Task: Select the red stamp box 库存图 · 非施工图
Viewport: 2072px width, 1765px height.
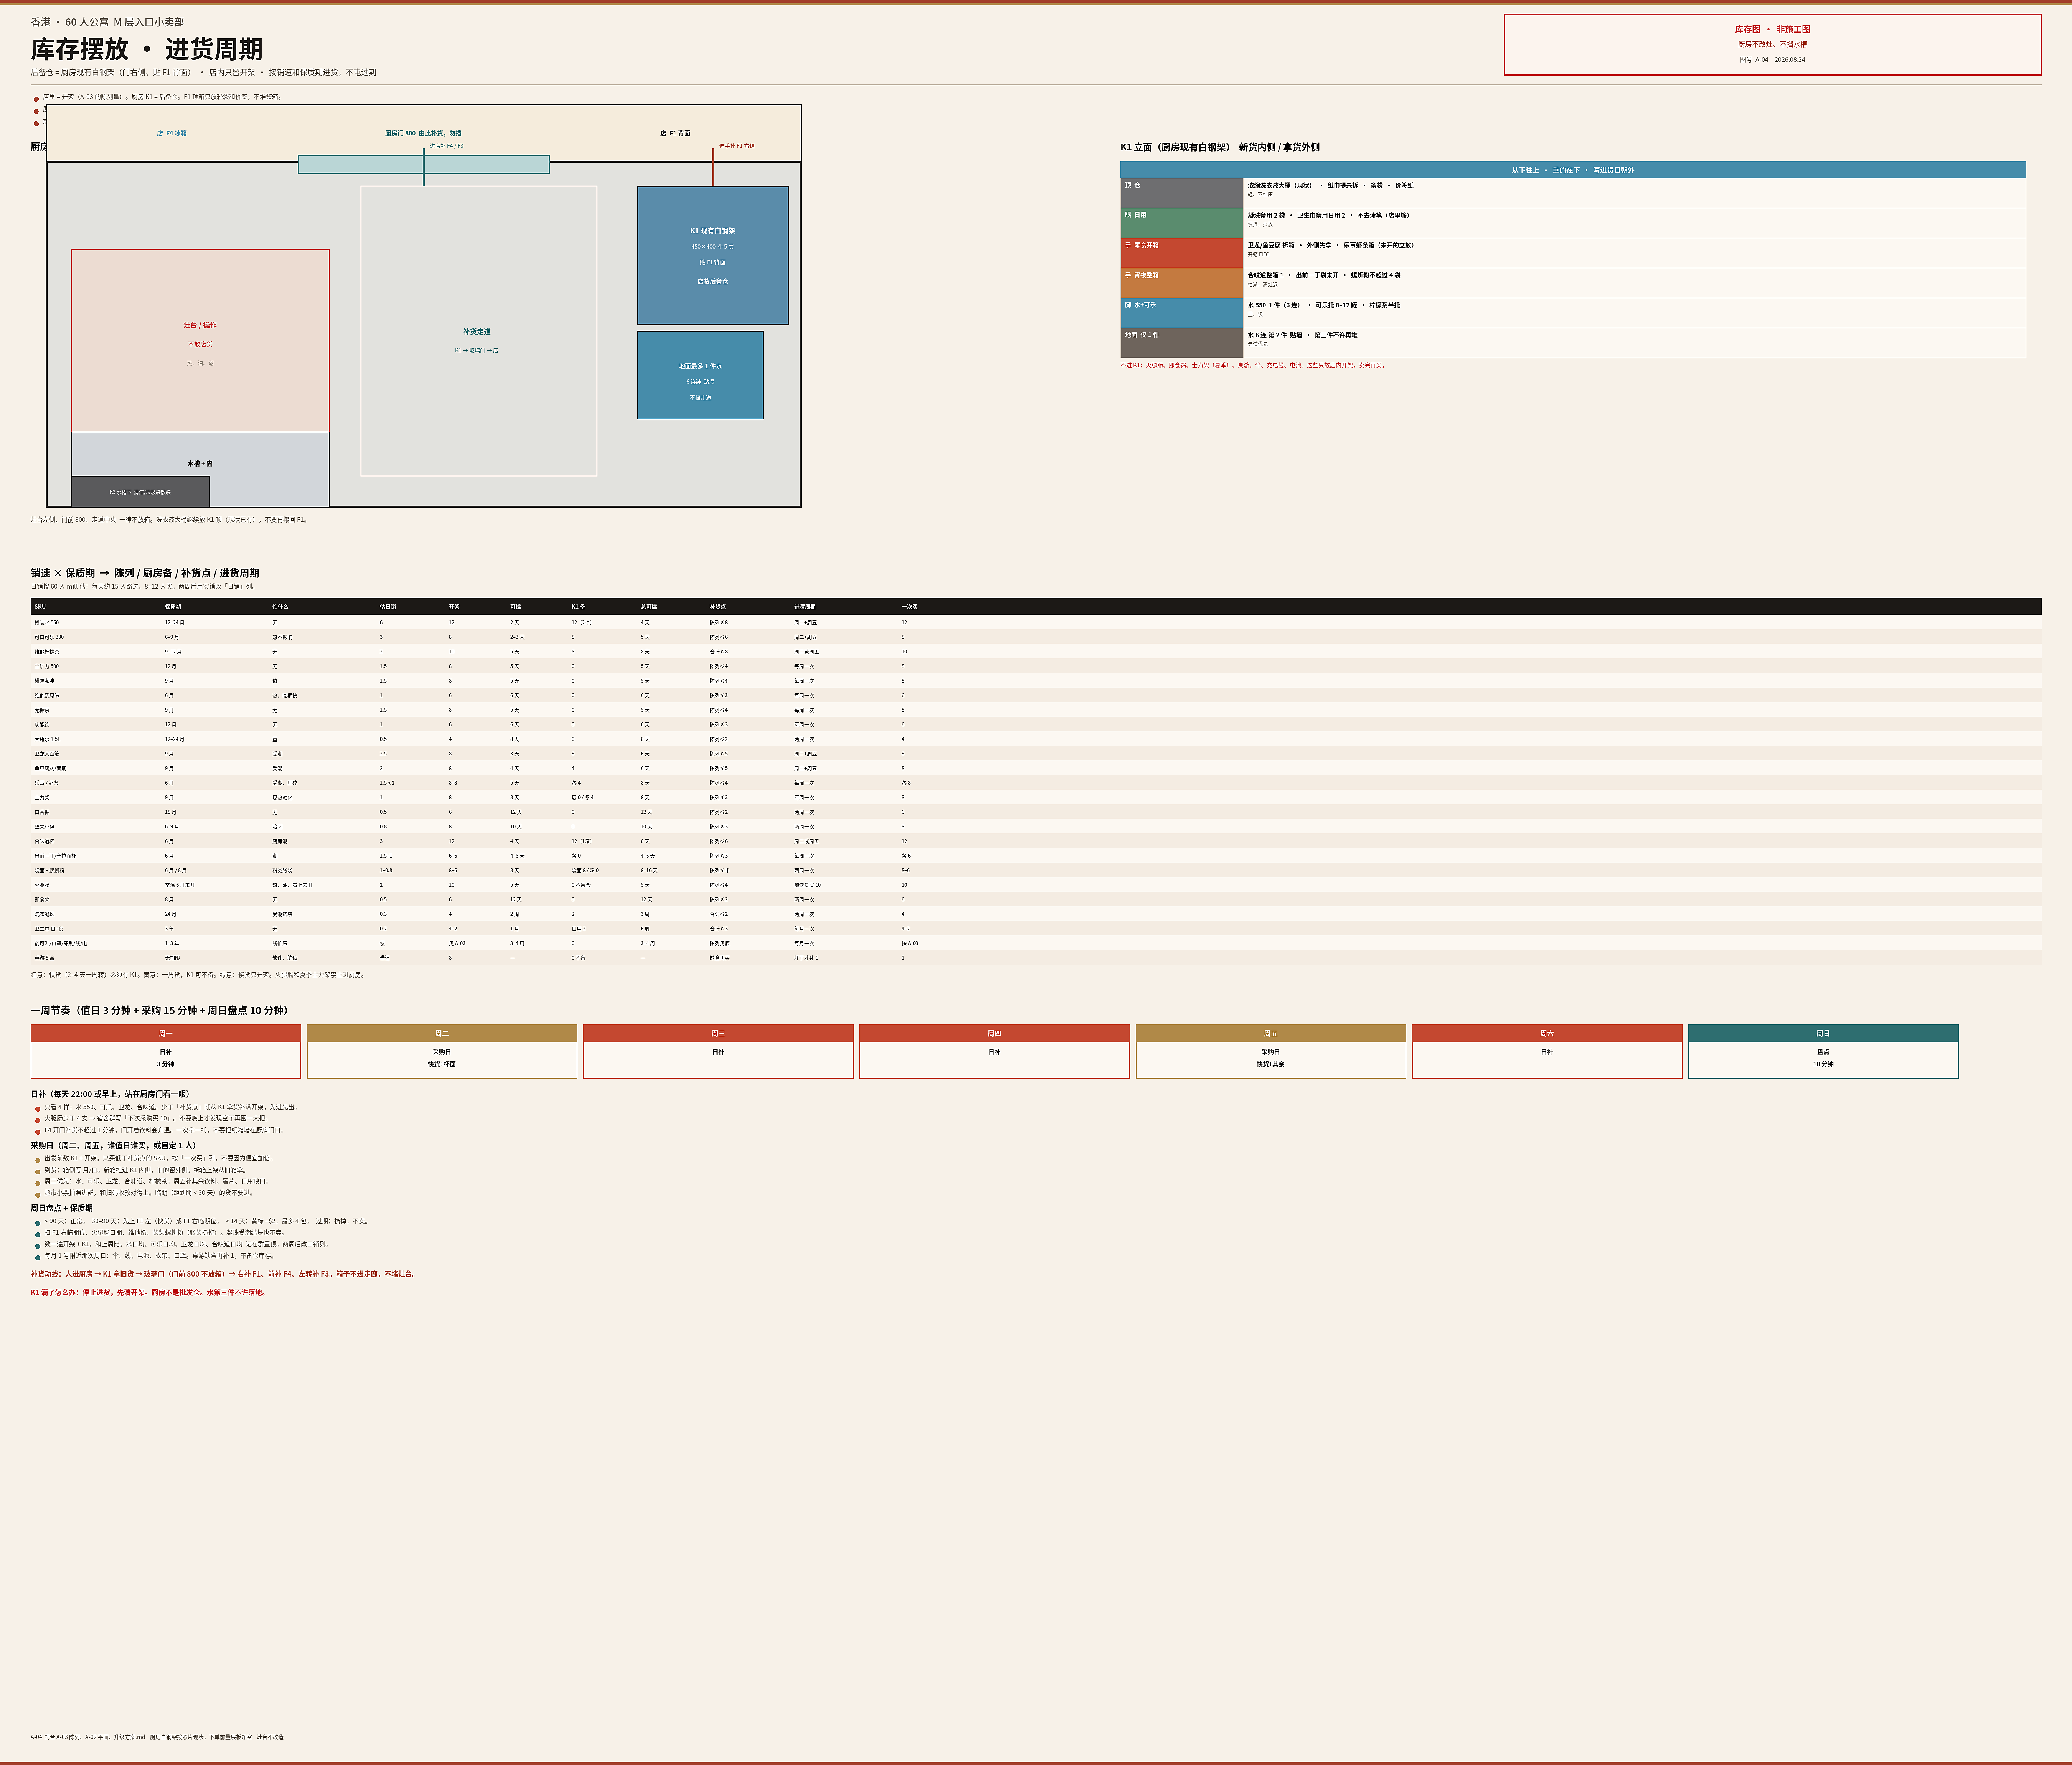Action: click(x=1772, y=45)
